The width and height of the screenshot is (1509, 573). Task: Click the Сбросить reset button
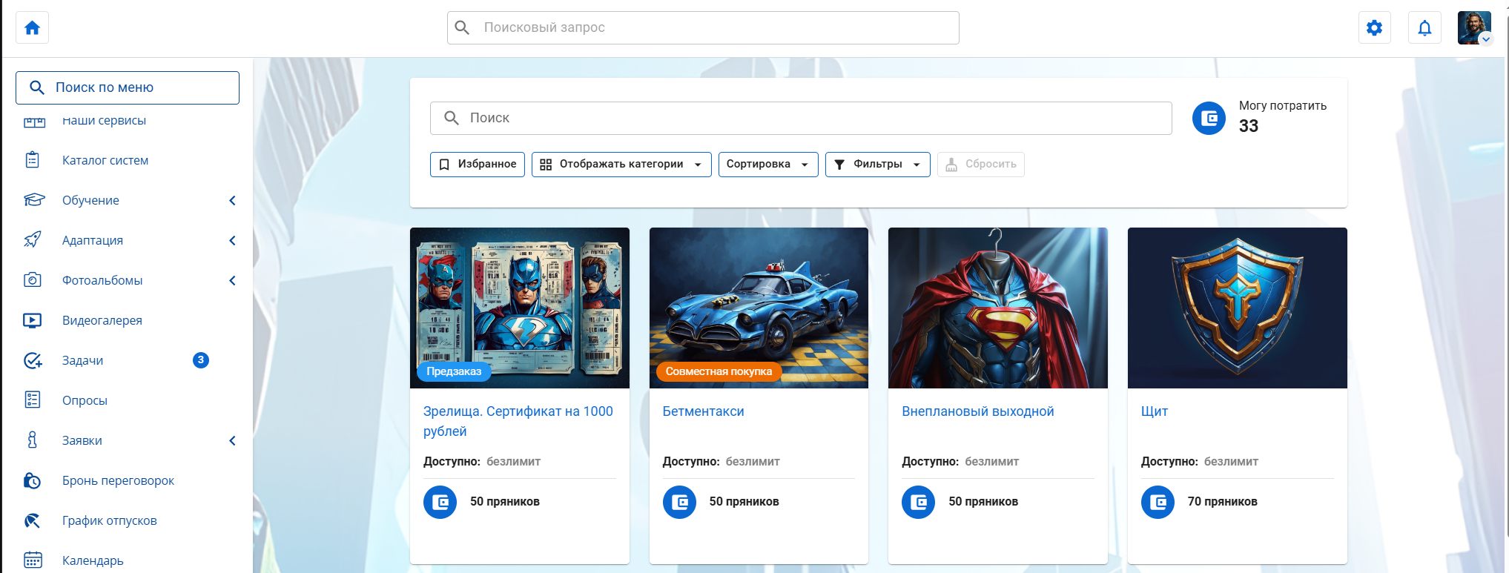[981, 165]
